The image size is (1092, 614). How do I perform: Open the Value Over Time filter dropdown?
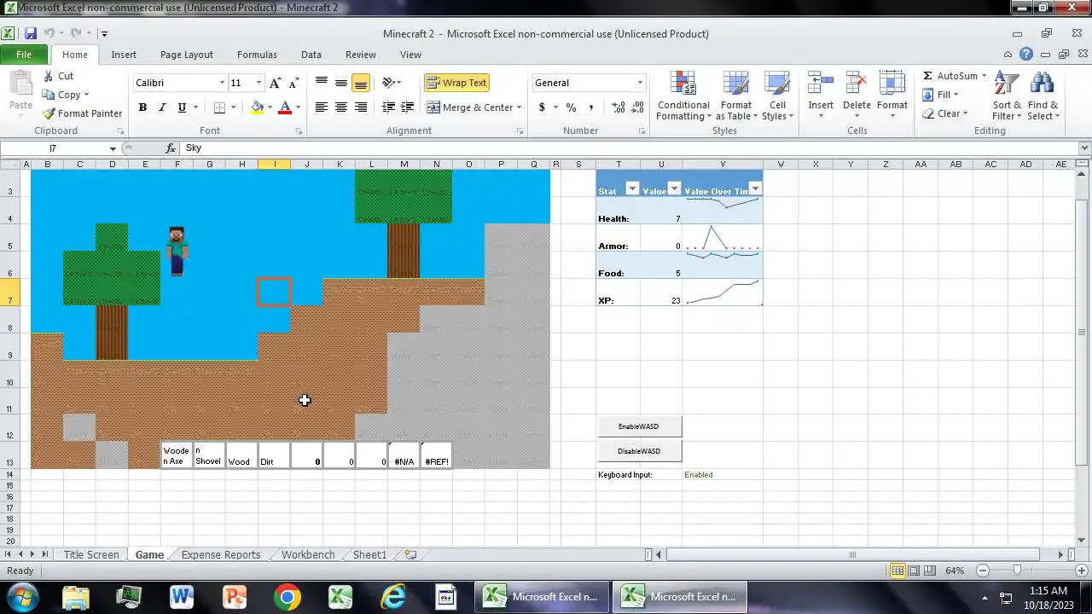[755, 188]
